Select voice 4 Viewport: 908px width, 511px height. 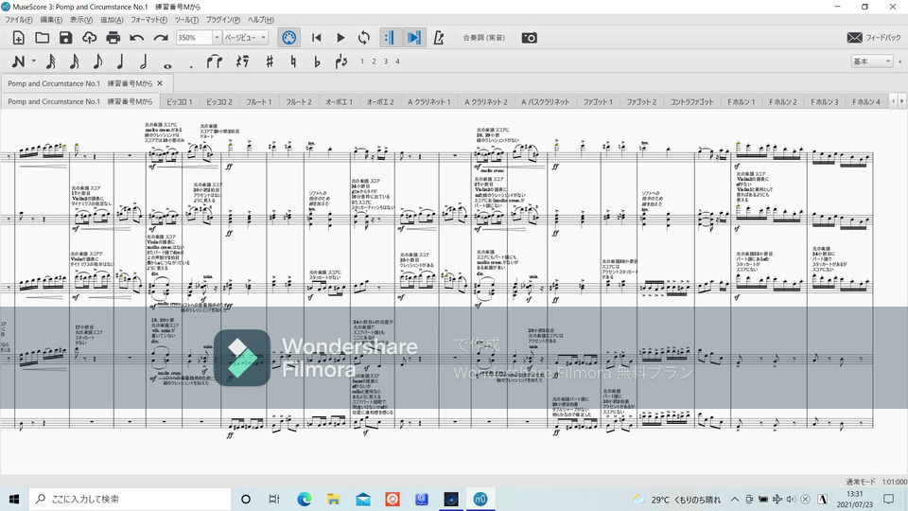click(x=398, y=62)
